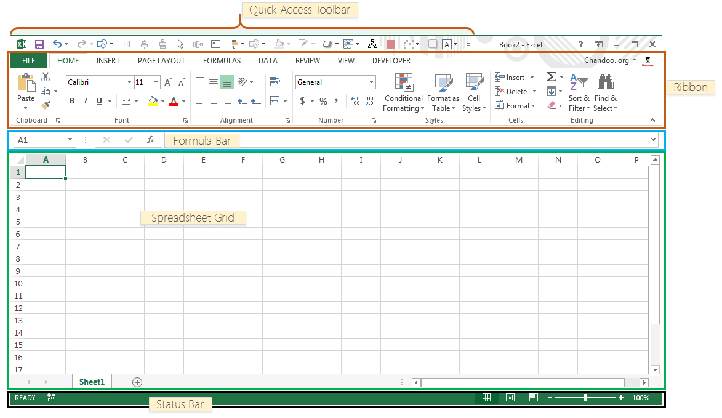Apply Conditional Formatting
Viewport: 722px width, 418px height.
click(x=403, y=92)
